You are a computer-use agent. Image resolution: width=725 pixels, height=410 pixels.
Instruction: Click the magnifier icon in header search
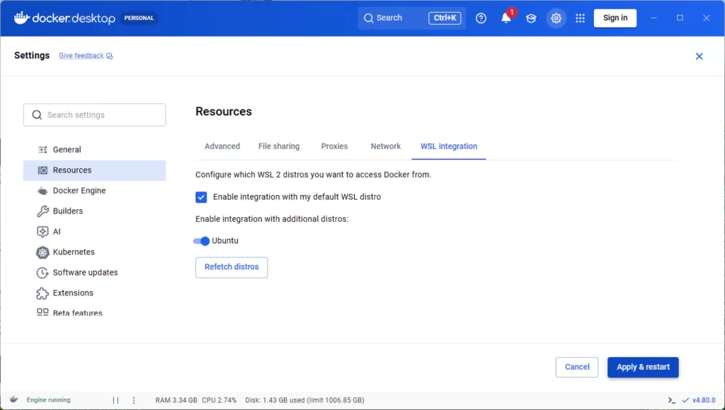click(x=368, y=18)
